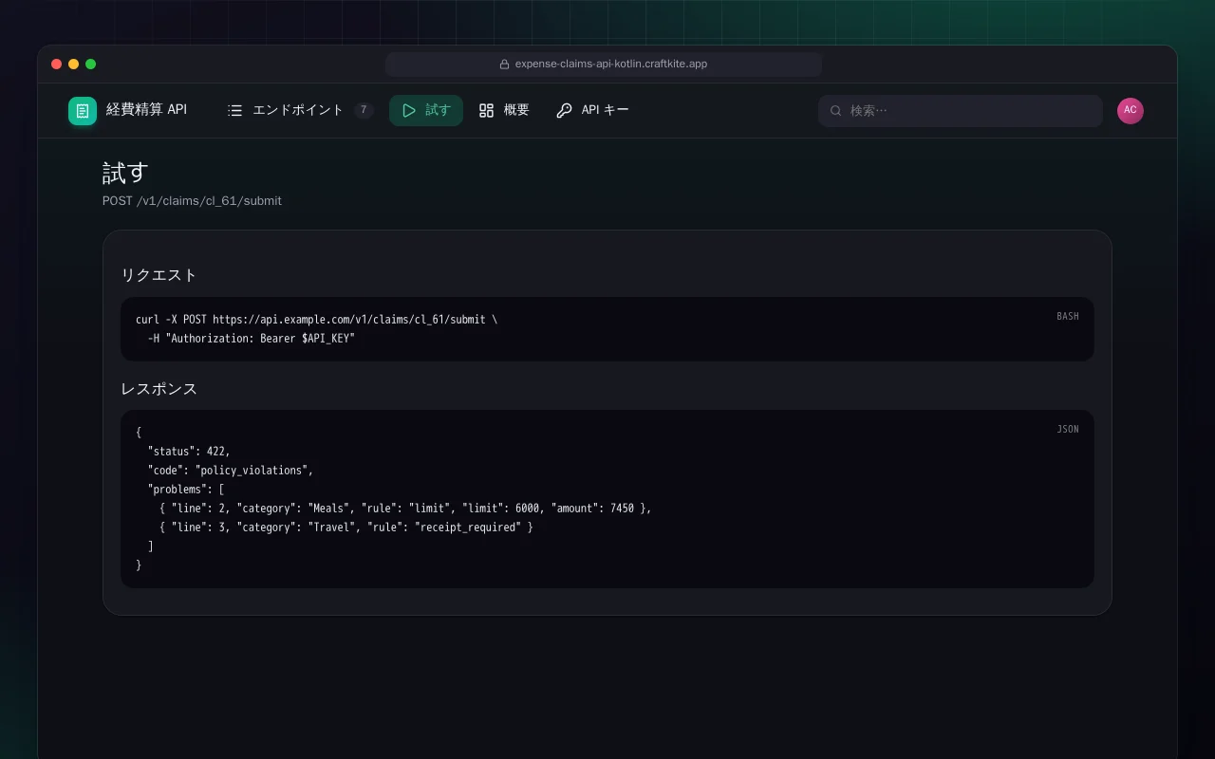
Task: Click the play icon on 試す tab
Action: click(409, 111)
